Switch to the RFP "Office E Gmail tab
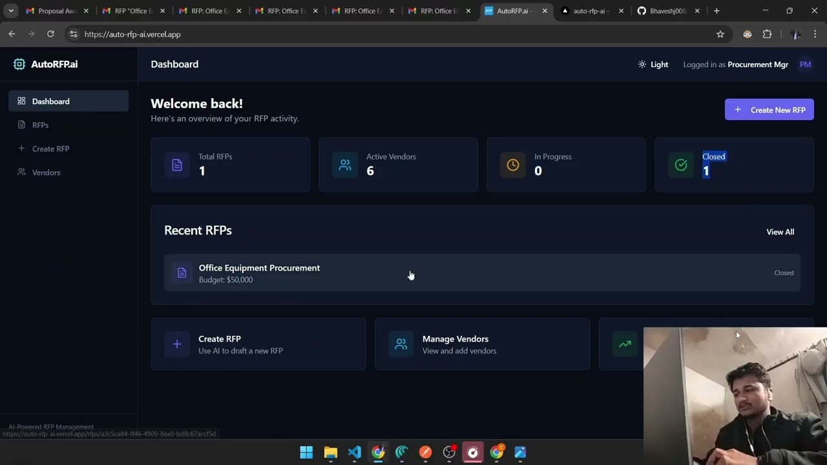The height and width of the screenshot is (465, 827). click(x=132, y=11)
